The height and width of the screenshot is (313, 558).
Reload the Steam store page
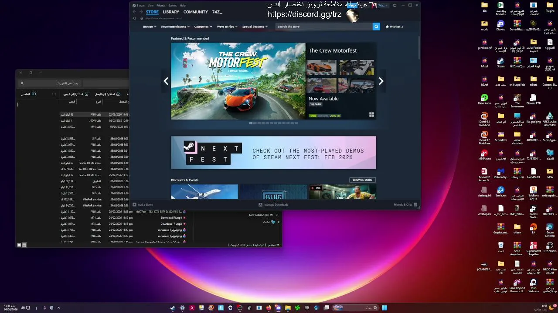click(134, 18)
